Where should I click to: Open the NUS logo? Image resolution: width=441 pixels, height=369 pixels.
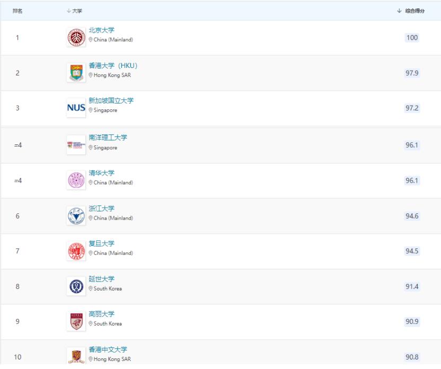pyautogui.click(x=76, y=108)
